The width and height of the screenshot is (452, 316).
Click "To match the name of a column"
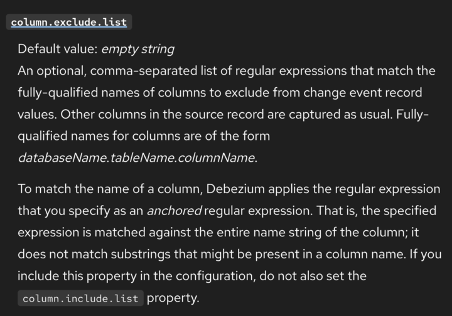tap(97, 190)
